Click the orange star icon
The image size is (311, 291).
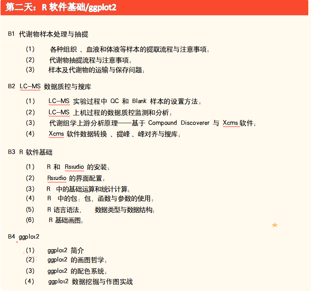pos(275,225)
